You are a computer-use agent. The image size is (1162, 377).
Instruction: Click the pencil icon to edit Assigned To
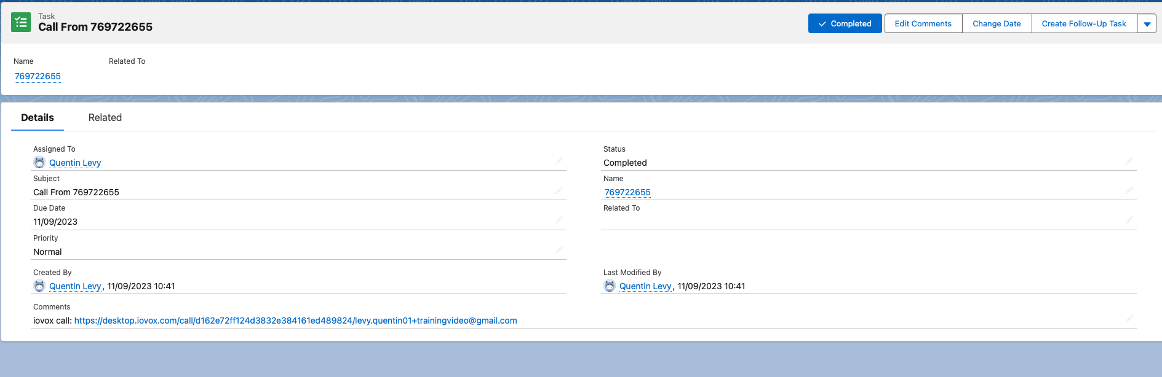point(559,161)
